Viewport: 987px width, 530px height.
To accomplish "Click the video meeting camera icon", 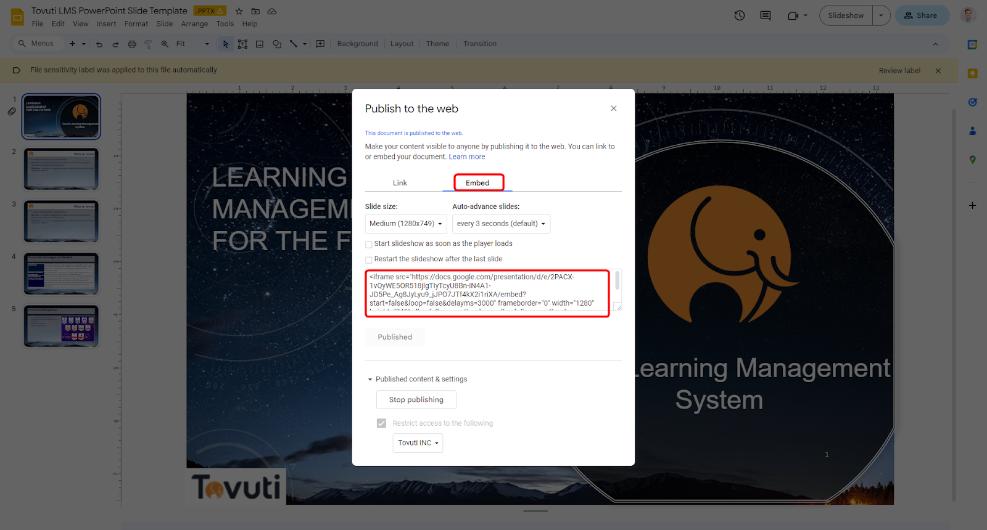I will click(793, 15).
